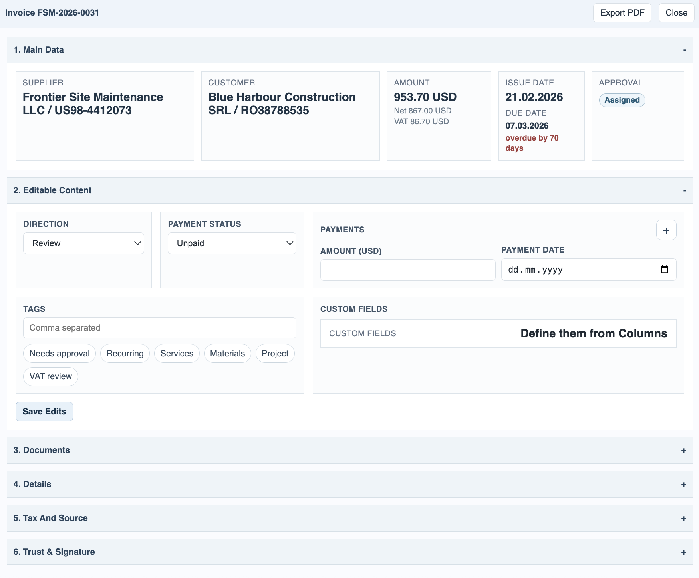Click the issue date 21.02.2026

(x=534, y=97)
